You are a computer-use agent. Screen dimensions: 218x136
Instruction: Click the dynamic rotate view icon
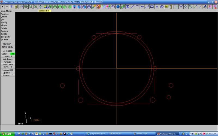(x=50, y=7)
